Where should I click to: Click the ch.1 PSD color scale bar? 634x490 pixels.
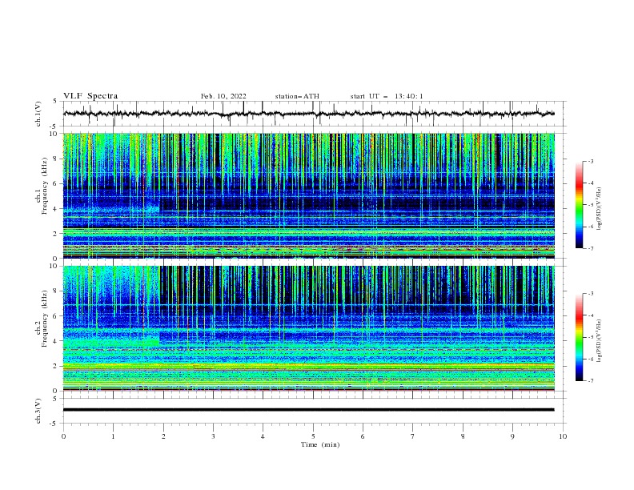point(579,205)
